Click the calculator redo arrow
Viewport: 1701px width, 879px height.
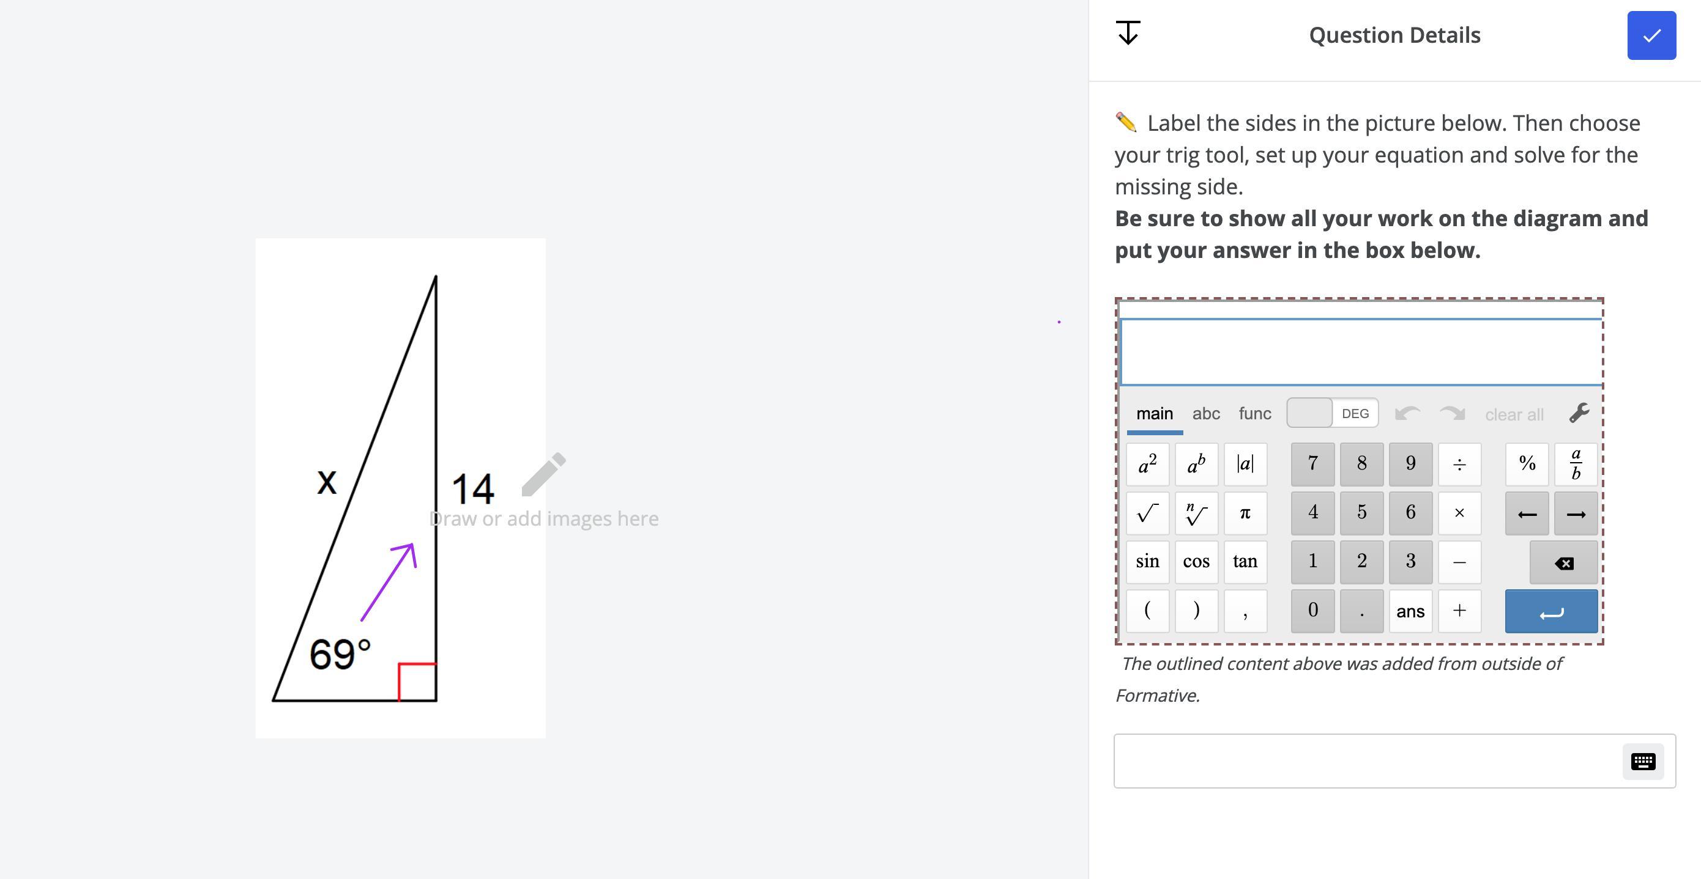coord(1452,414)
